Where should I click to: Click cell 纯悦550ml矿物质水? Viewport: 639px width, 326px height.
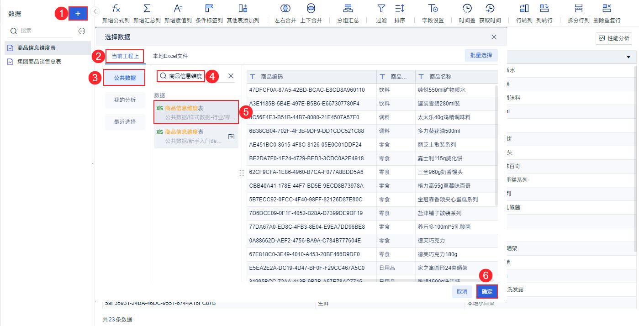coord(456,90)
